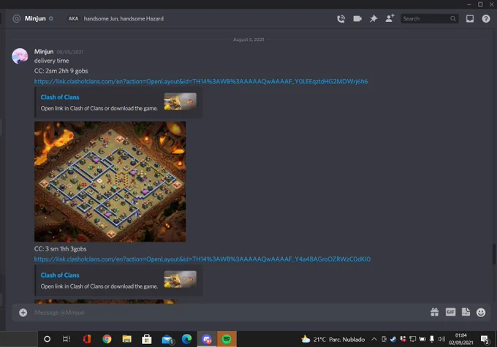Open volume control in system tray
This screenshot has width=497, height=347.
click(x=441, y=340)
